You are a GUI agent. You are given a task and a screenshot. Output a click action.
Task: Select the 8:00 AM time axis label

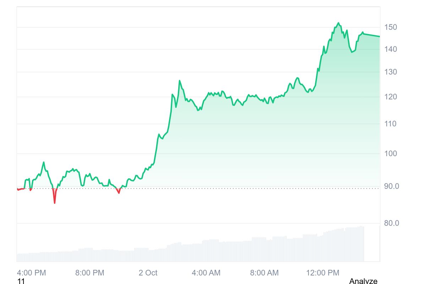tap(264, 273)
